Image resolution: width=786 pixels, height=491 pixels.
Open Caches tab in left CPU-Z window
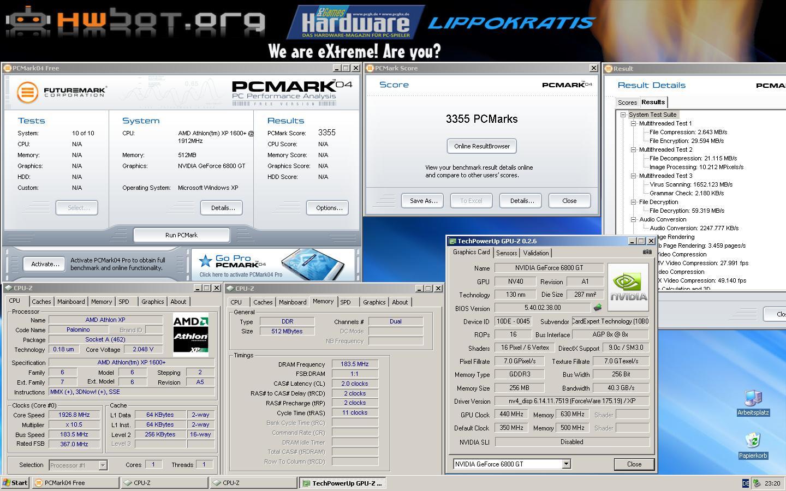[41, 302]
